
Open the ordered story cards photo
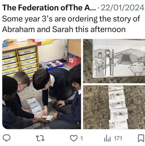114,107
